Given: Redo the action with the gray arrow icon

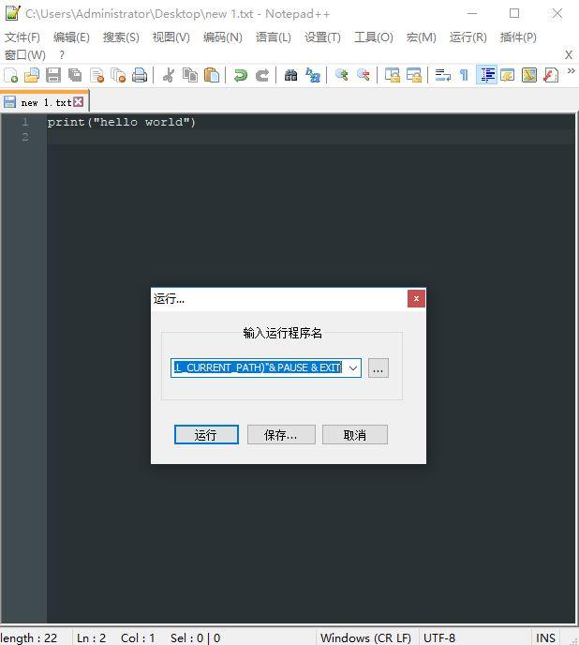Looking at the screenshot, I should [x=262, y=75].
